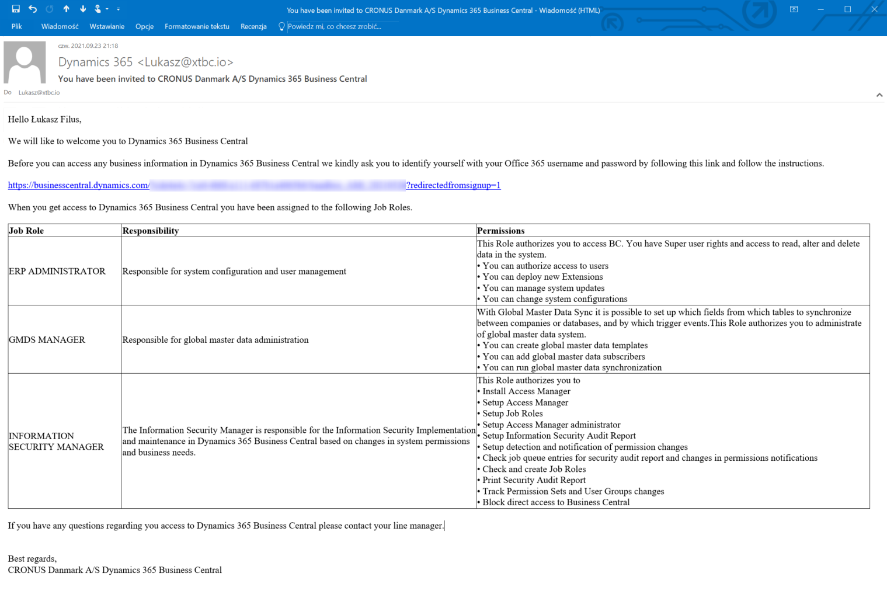Click 'Print Security Audit Report' line
Screen dimensions: 887x594
coord(534,480)
